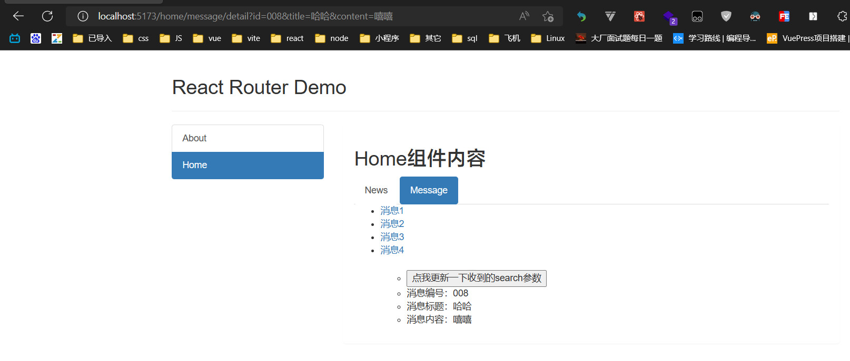Viewport: 850px width, 361px height.
Task: Open the Bilibili bookmark icon
Action: pos(15,38)
